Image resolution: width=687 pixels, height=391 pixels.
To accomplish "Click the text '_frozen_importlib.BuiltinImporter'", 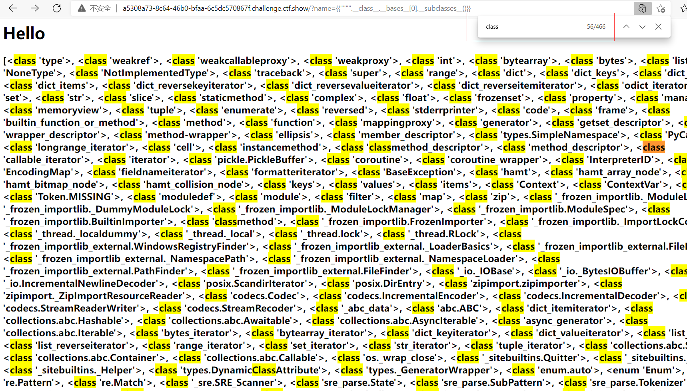I will coord(87,222).
